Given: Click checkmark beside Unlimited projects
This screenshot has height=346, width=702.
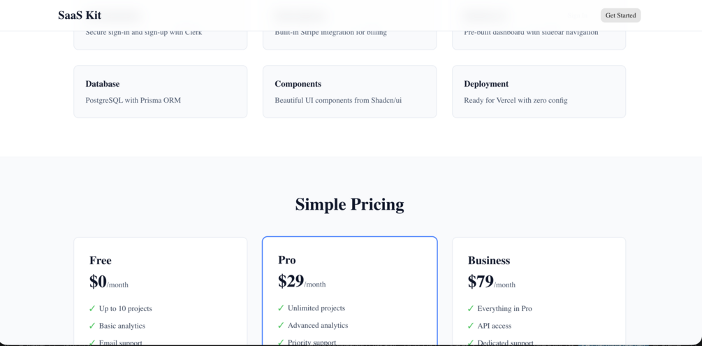Looking at the screenshot, I should (281, 308).
